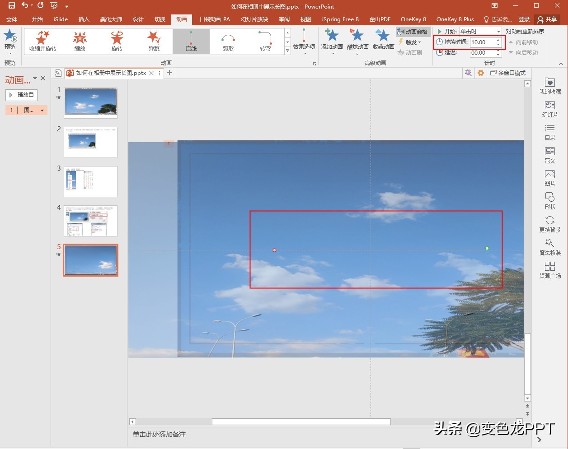This screenshot has height=449, width=568.
Task: Open the 幻灯片放映 ribbon tab
Action: tap(254, 19)
